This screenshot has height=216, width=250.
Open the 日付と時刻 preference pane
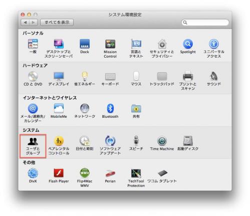point(85,143)
